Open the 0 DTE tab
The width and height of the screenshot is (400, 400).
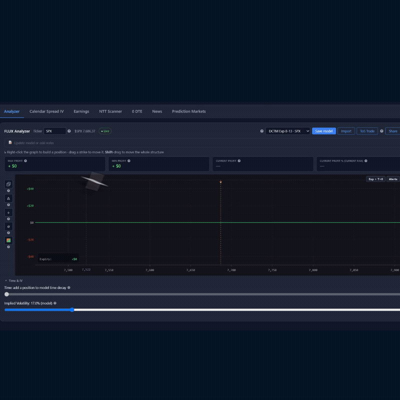pyautogui.click(x=137, y=111)
